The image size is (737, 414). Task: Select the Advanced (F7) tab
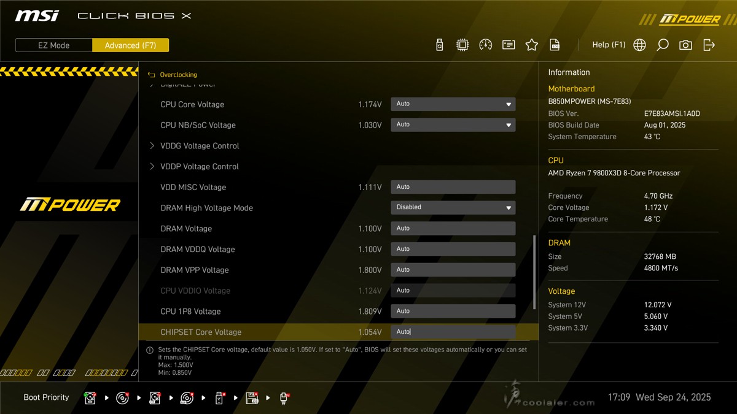[130, 45]
